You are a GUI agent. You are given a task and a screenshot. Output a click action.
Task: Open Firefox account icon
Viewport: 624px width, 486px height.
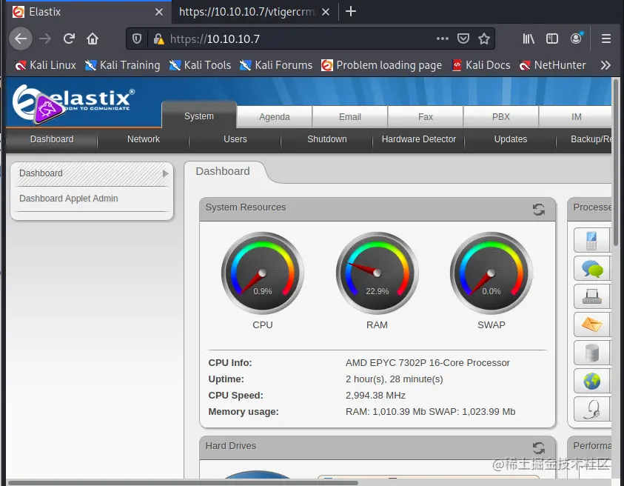(576, 39)
